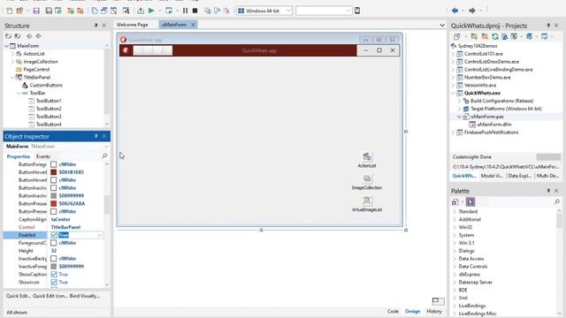
Task: Open the Multi-De... tab
Action: click(547, 176)
